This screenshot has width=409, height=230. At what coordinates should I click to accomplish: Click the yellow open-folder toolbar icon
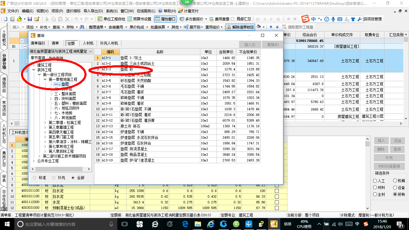click(19, 19)
